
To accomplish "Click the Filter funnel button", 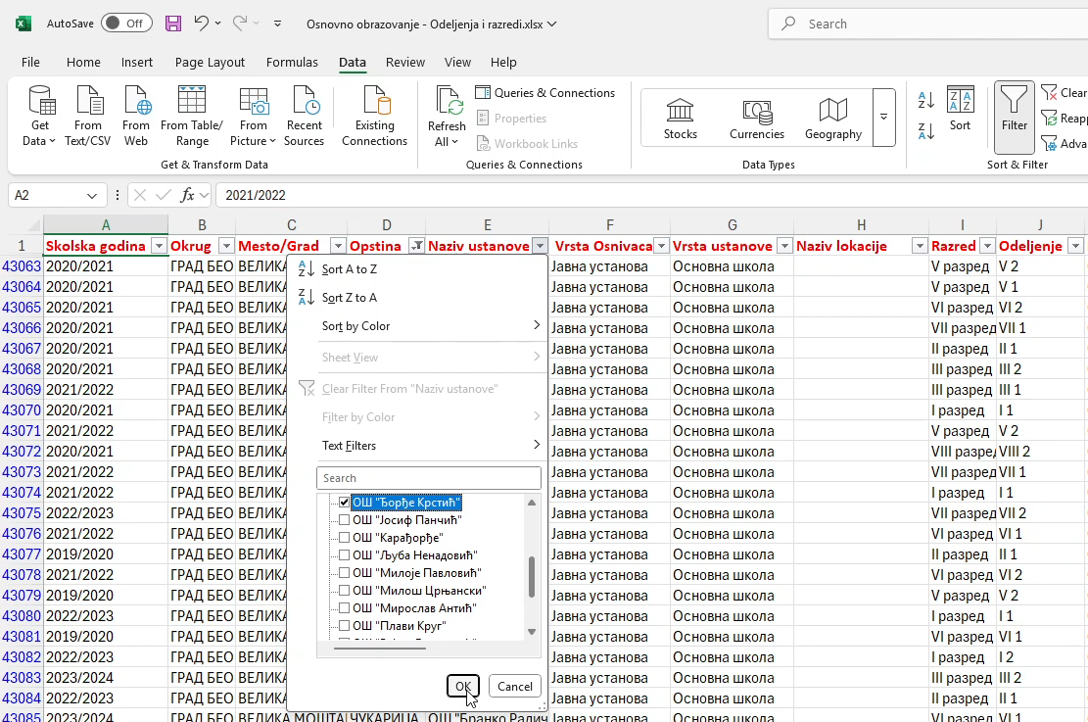I will (x=1014, y=117).
